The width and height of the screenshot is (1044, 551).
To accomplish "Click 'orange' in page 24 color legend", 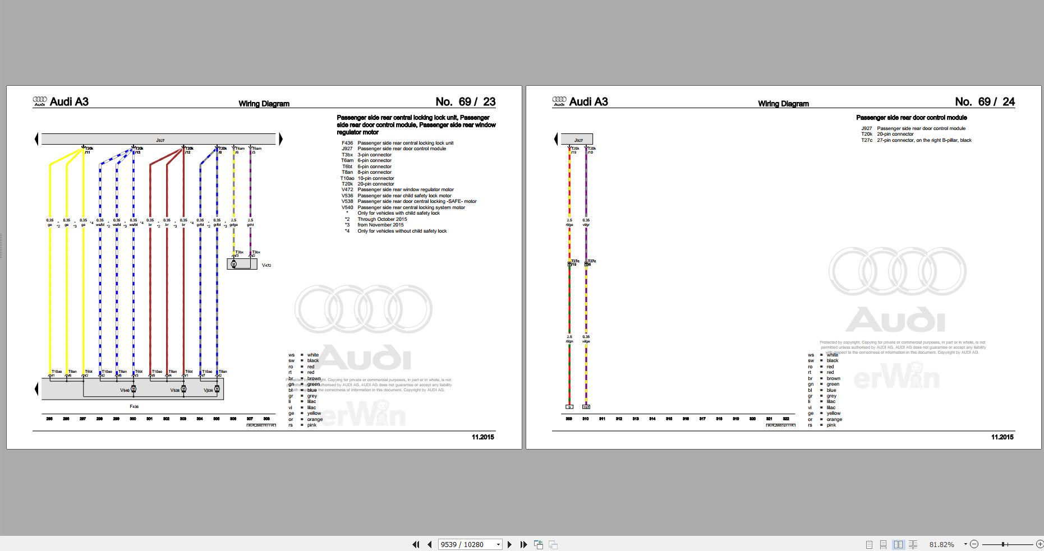I will pos(834,419).
